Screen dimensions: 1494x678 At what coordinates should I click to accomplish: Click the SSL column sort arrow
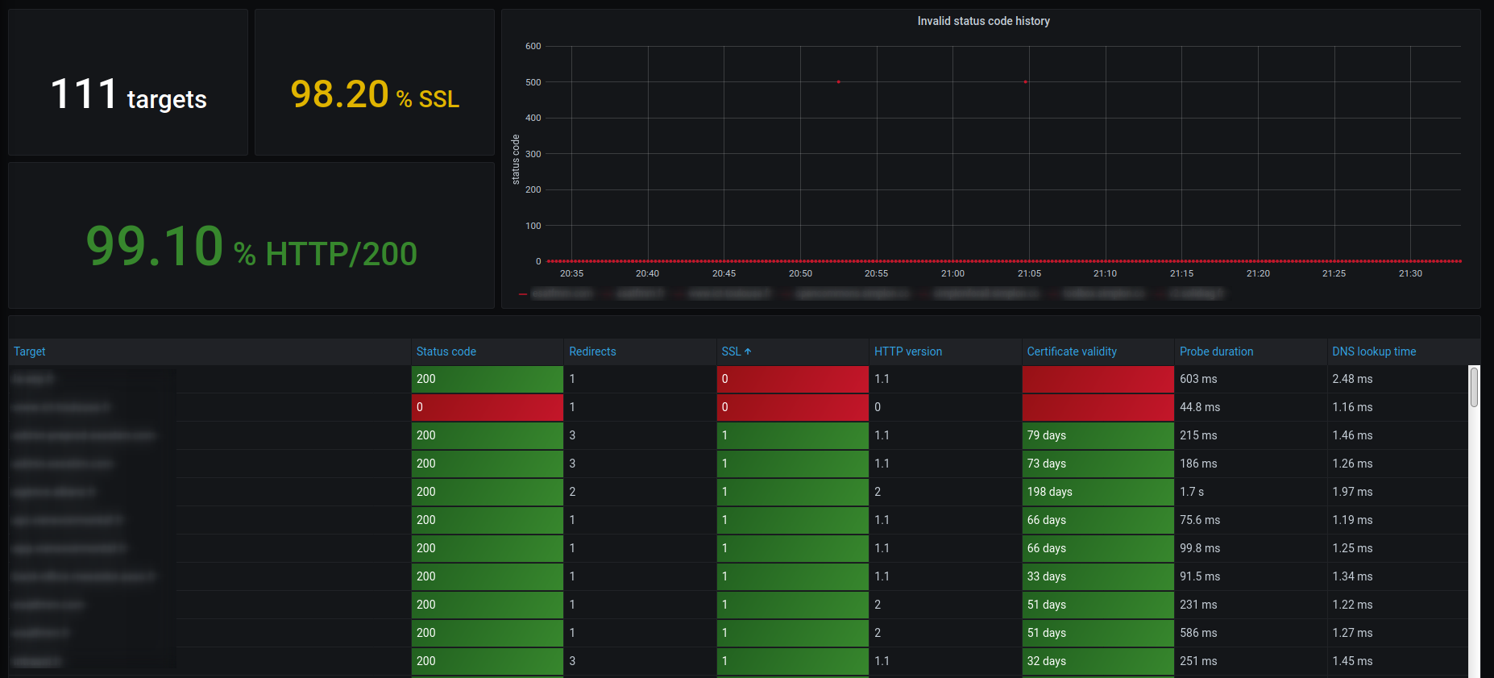click(748, 351)
